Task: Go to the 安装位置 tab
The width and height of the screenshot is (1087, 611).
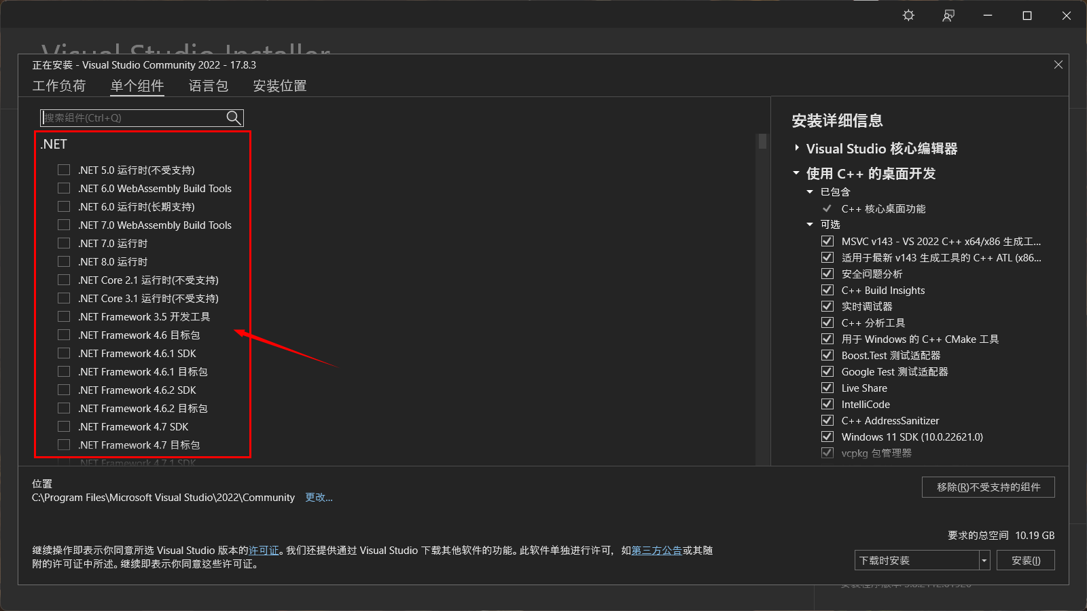Action: click(x=280, y=86)
